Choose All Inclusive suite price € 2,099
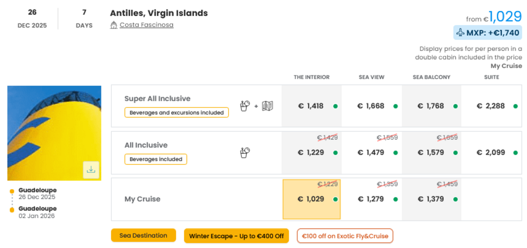Screen dimensions: 527x248 click(x=492, y=153)
